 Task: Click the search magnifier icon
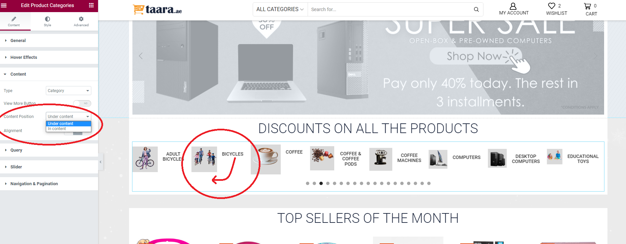tap(476, 9)
